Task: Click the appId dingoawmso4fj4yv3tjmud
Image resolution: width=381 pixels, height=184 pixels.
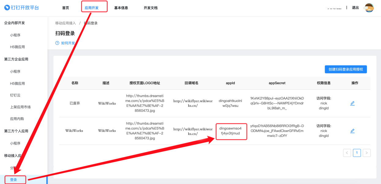Action: 230,131
